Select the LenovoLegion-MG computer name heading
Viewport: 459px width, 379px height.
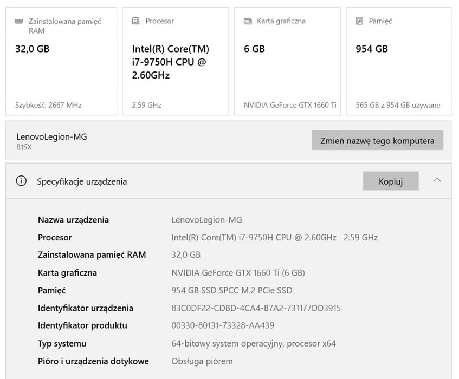[x=52, y=136]
